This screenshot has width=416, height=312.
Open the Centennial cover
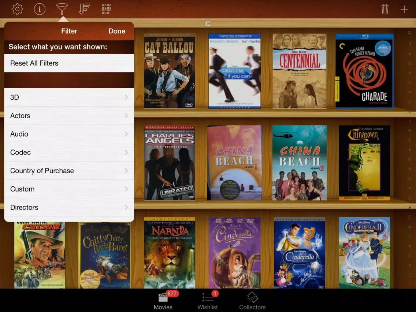[x=300, y=71]
